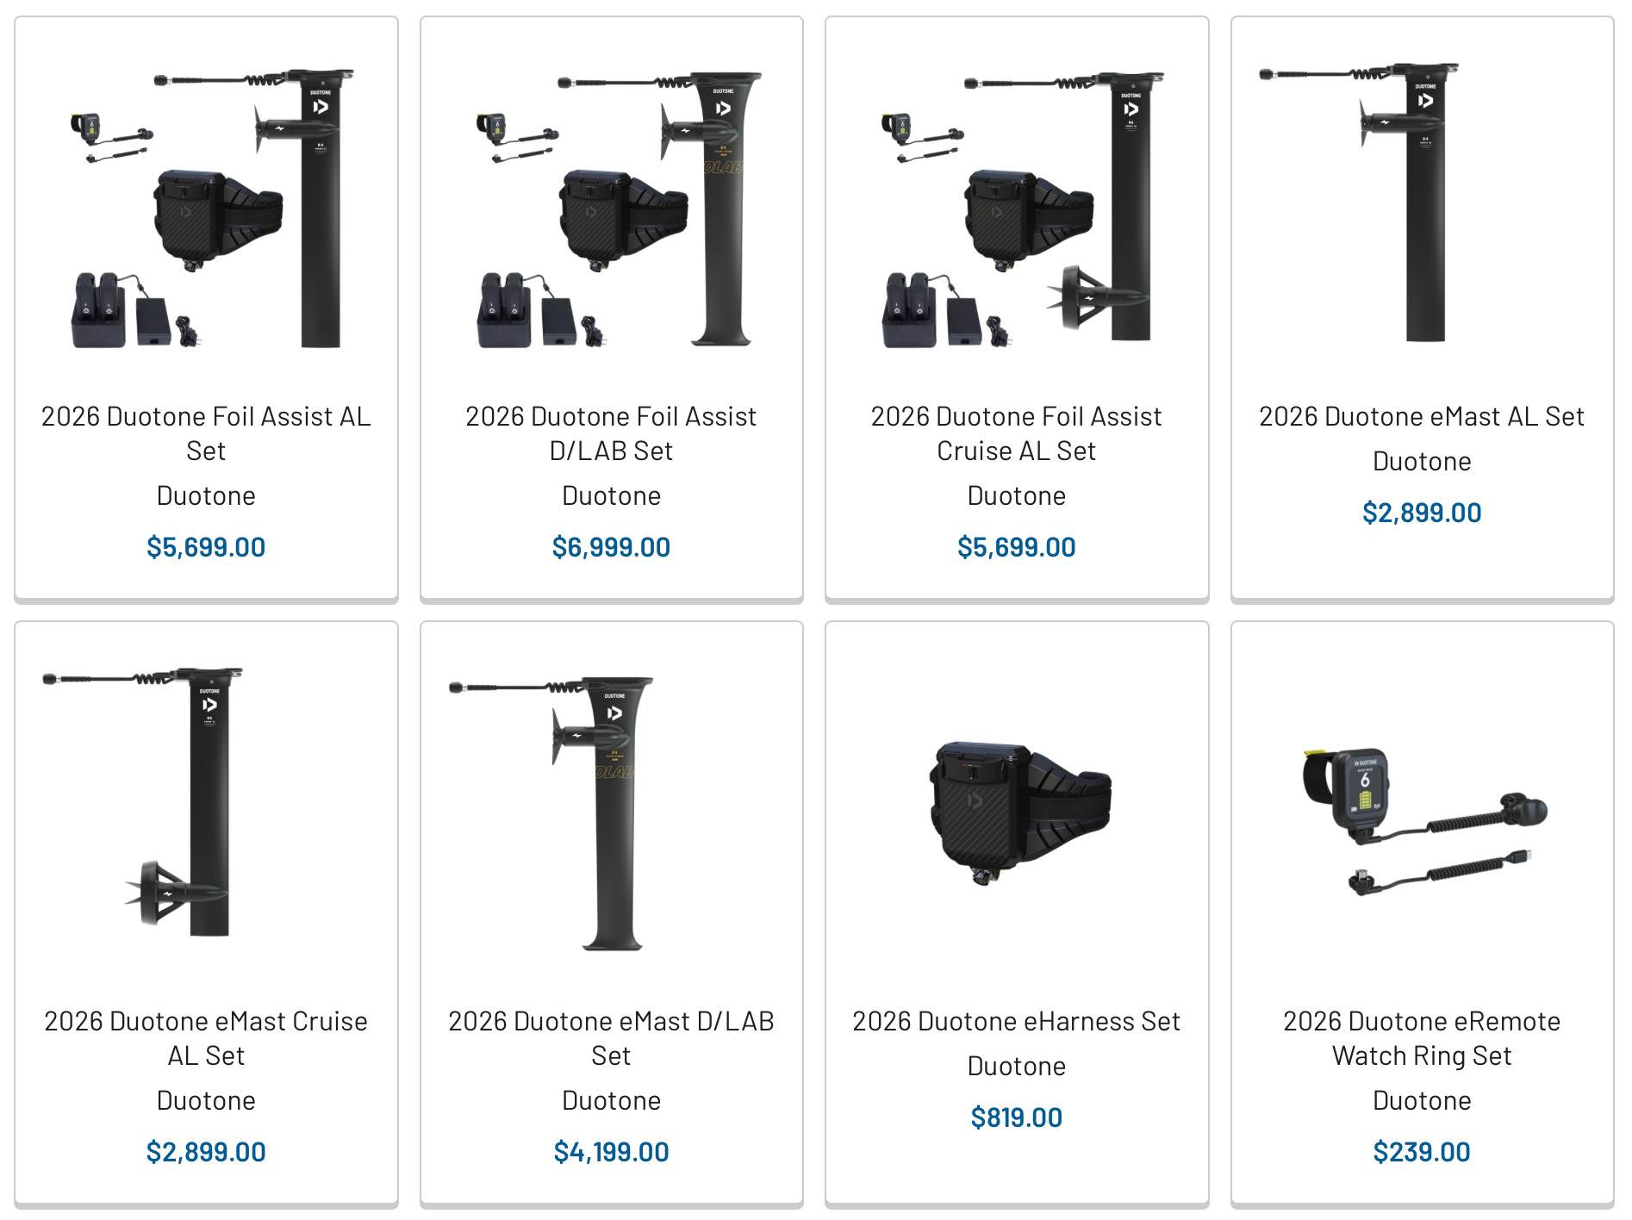
Task: Click the eMast Cruise AL Set title
Action: pyautogui.click(x=206, y=1038)
